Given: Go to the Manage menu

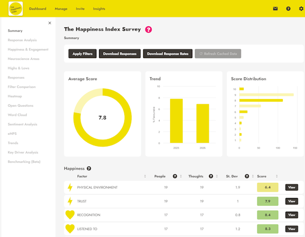Looking at the screenshot, I should [x=61, y=9].
